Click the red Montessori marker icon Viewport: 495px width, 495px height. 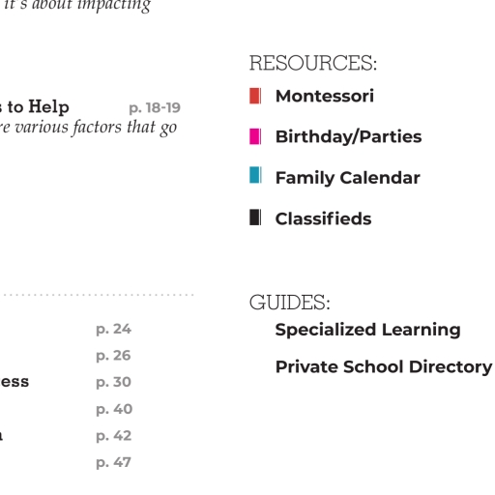255,96
